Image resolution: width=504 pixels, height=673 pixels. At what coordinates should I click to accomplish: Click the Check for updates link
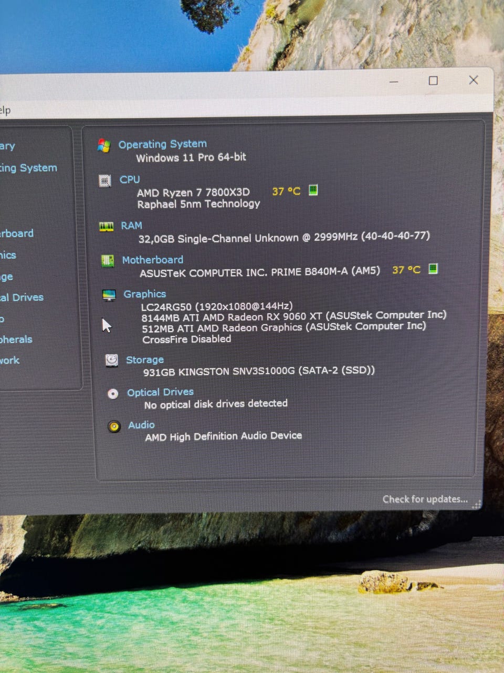pyautogui.click(x=425, y=499)
